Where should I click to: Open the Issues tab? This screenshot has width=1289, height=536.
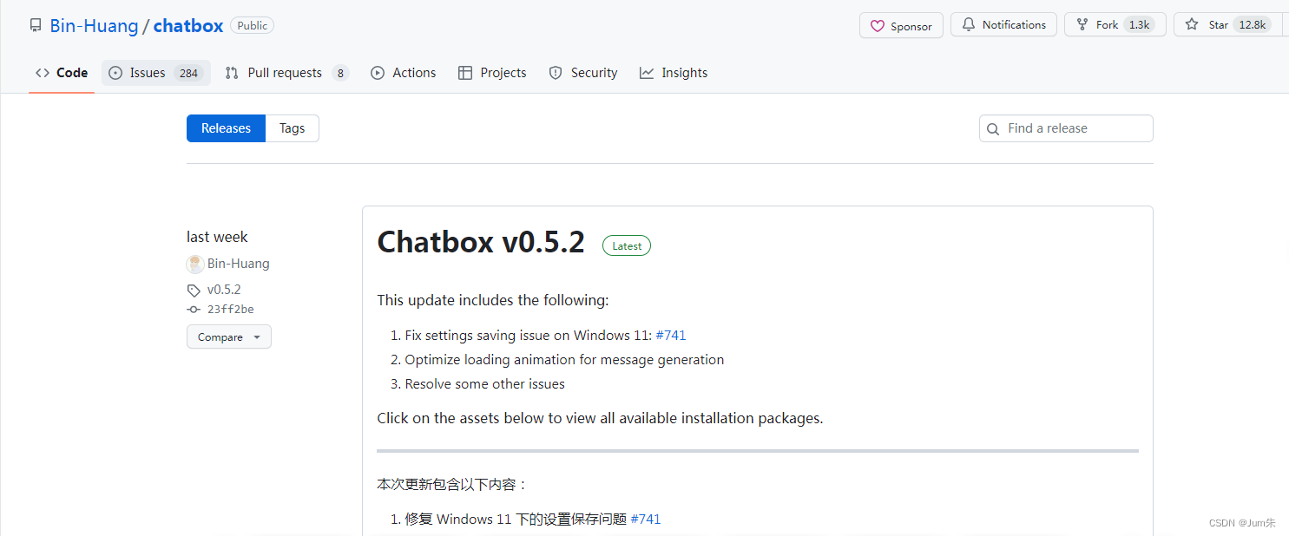click(x=156, y=73)
